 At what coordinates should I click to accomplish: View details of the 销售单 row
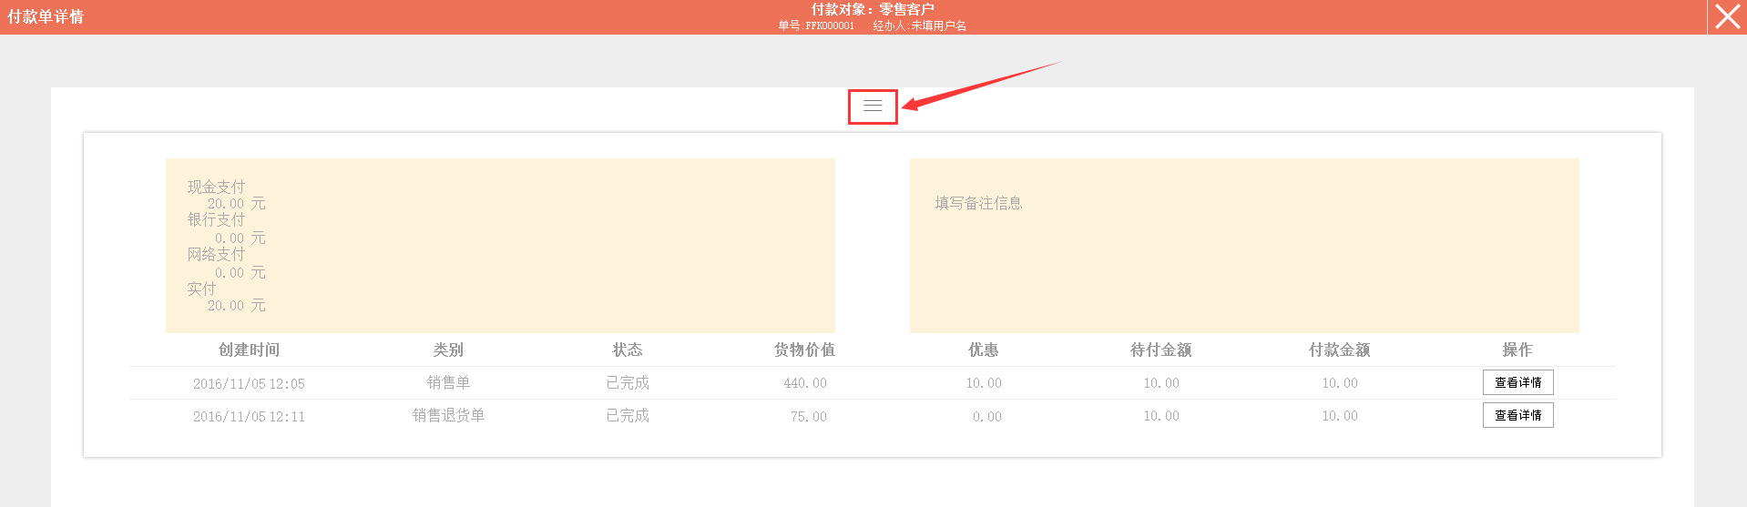[1517, 382]
